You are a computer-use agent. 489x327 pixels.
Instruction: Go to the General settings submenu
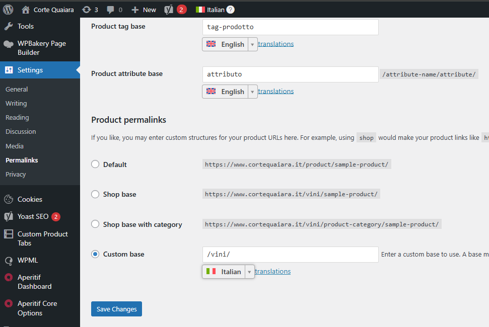(x=17, y=89)
